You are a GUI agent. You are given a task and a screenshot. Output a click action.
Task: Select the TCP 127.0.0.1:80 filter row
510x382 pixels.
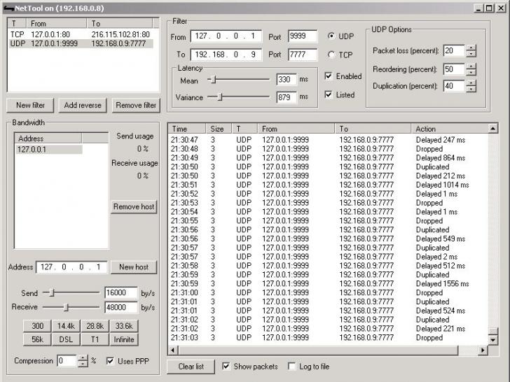pos(81,34)
